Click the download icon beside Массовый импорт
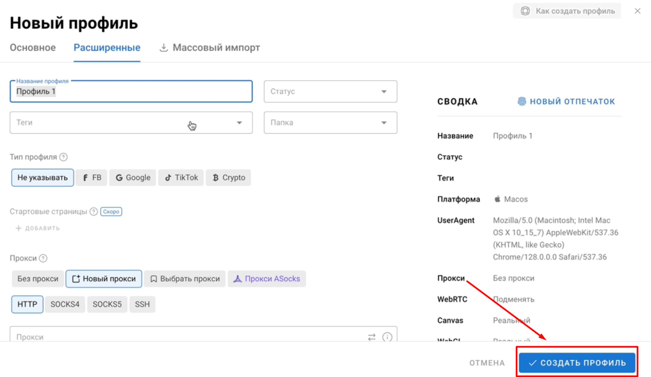This screenshot has width=651, height=377. (x=163, y=48)
